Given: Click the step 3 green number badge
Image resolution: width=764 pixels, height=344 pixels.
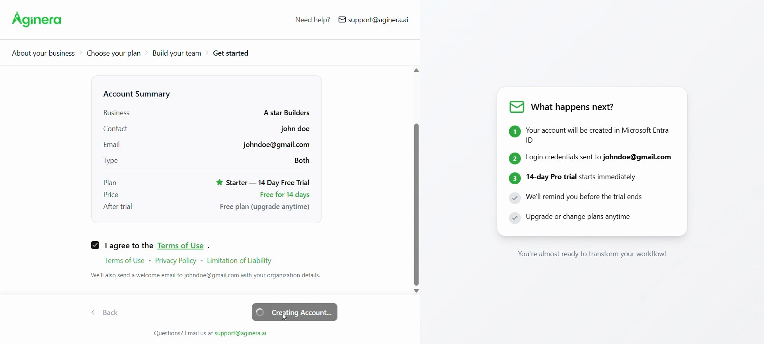Looking at the screenshot, I should [x=515, y=178].
